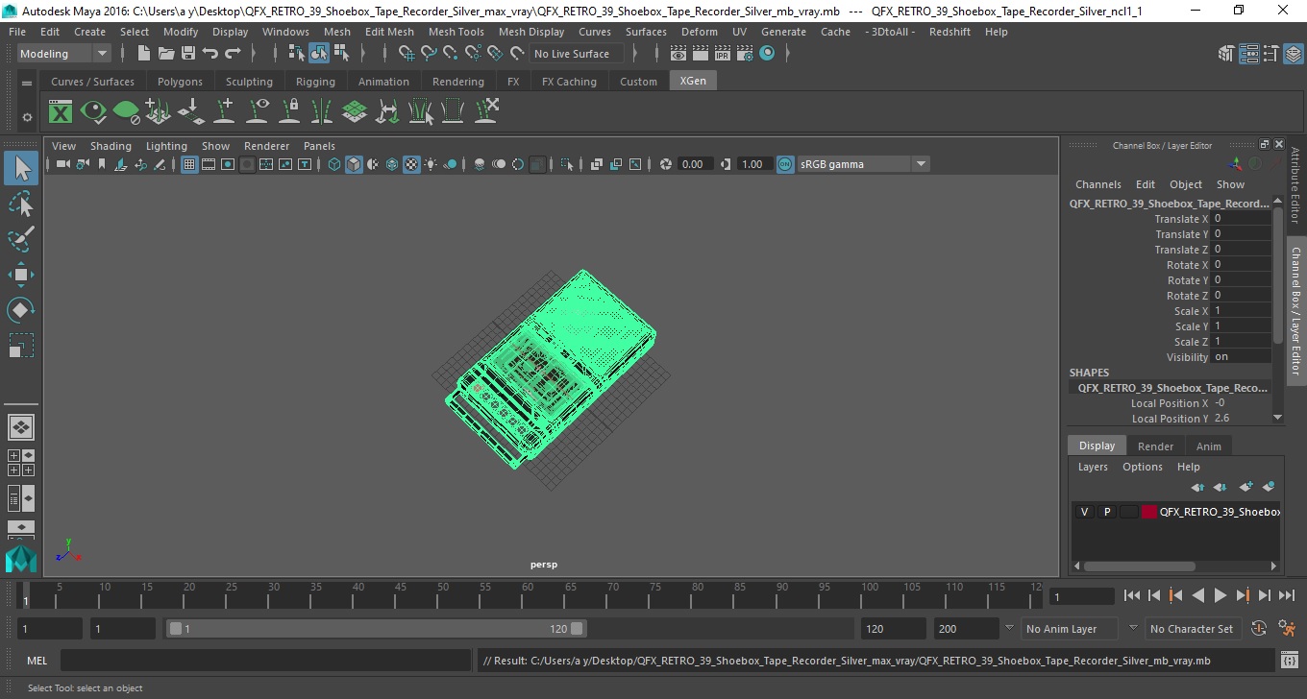This screenshot has width=1307, height=699.
Task: Click the time range slider bar
Action: (376, 629)
